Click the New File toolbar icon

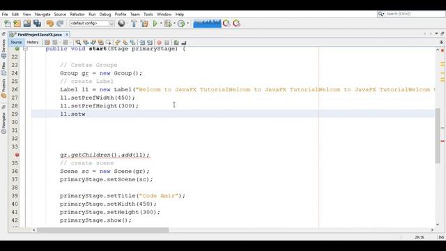click(8, 24)
